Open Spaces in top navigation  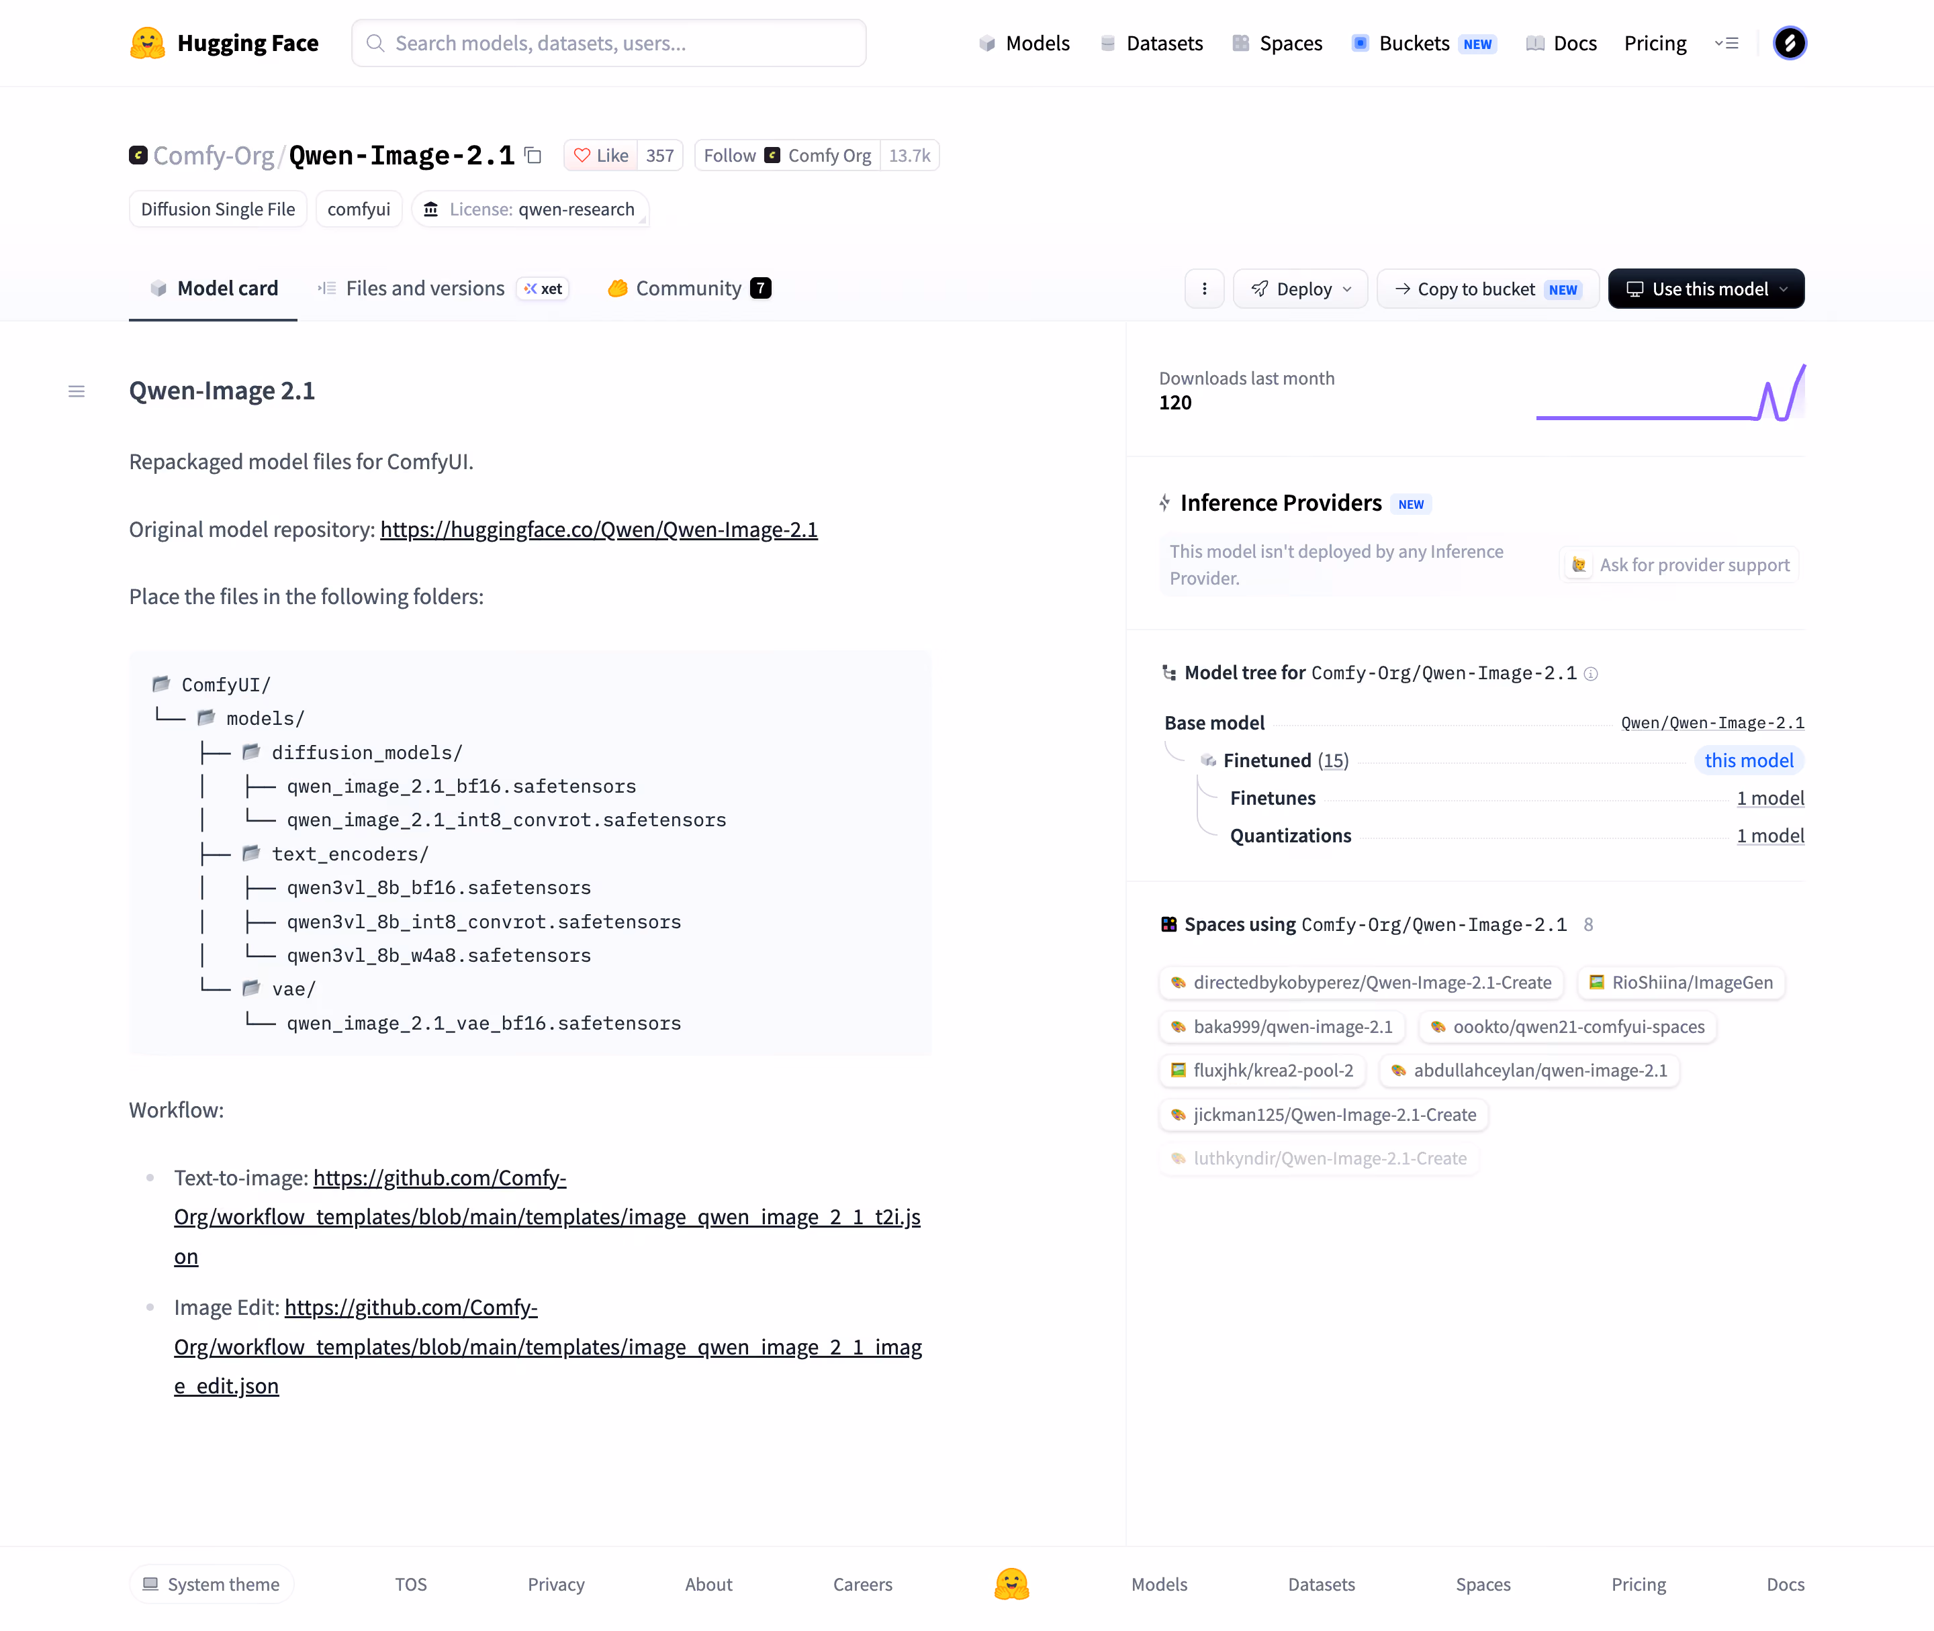click(x=1277, y=44)
